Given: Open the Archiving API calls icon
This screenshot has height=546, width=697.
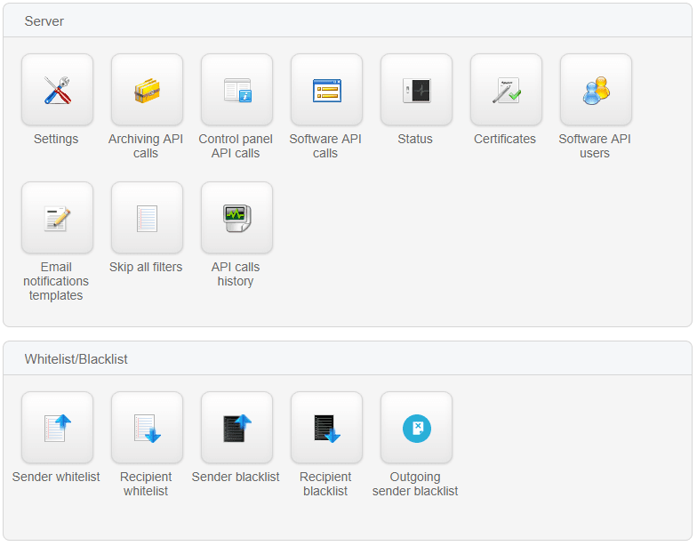Looking at the screenshot, I should click(x=148, y=90).
